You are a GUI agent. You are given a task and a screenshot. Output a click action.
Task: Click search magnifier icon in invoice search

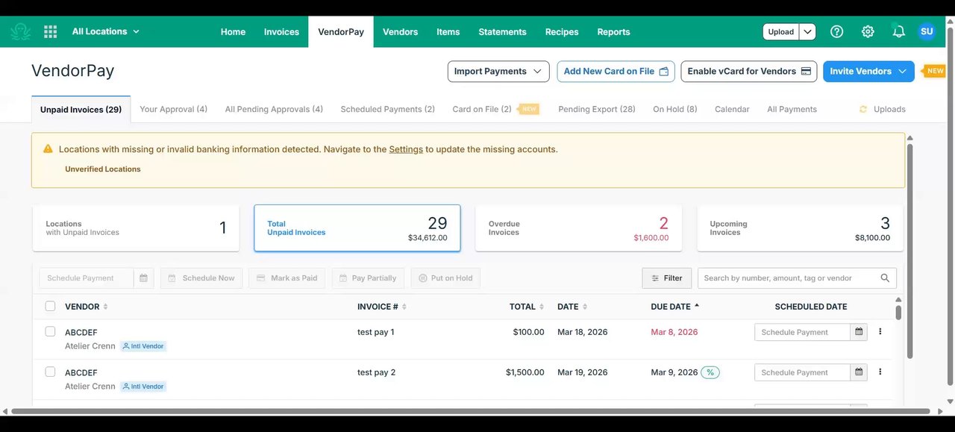coord(885,278)
